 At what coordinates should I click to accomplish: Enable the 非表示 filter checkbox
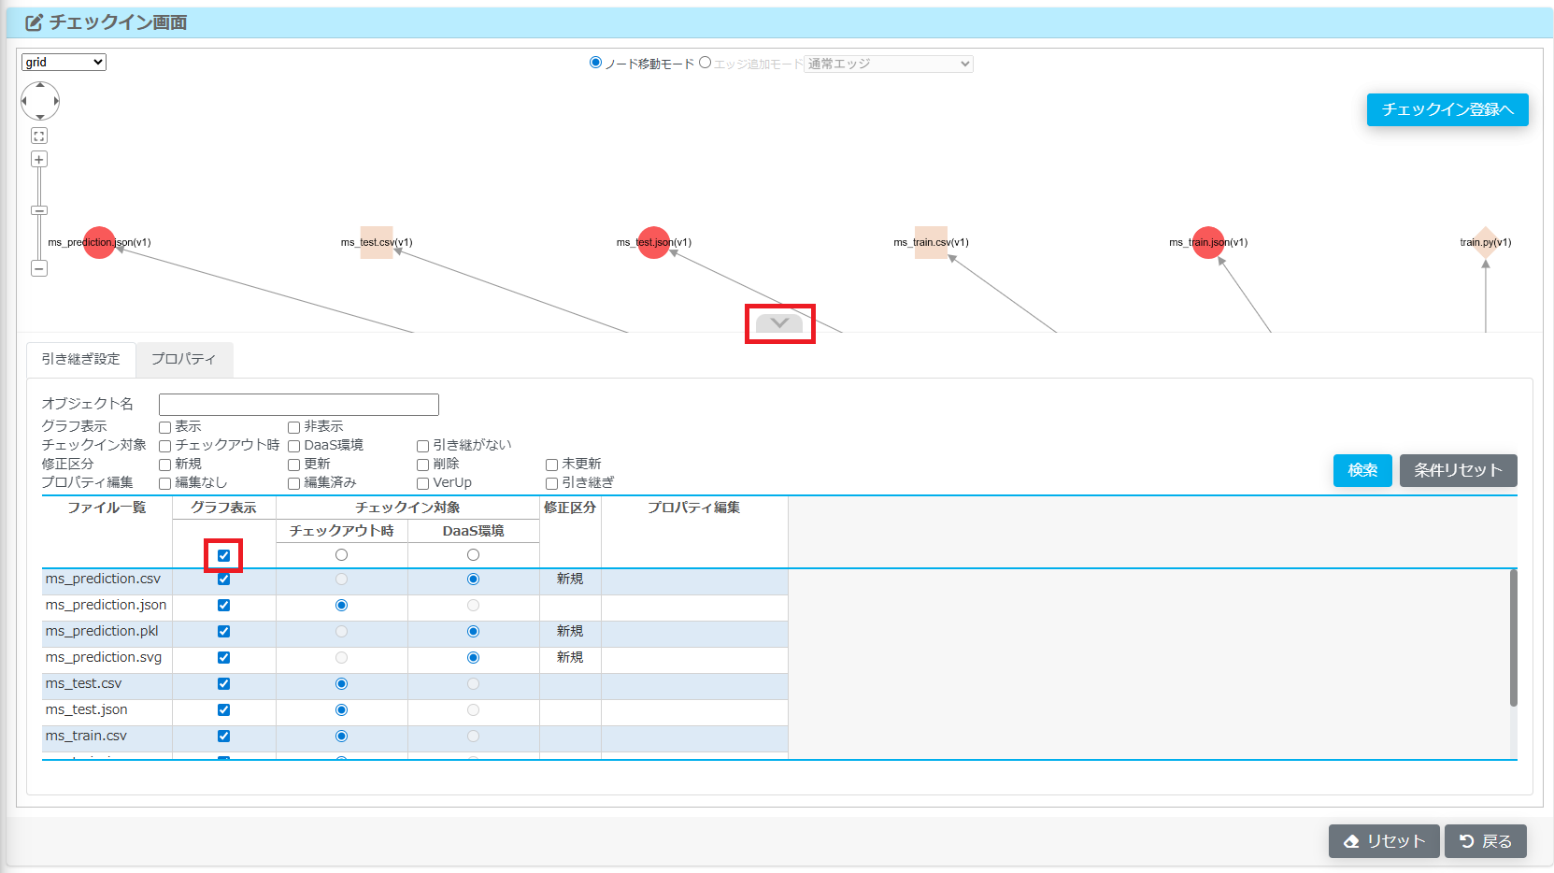[293, 427]
